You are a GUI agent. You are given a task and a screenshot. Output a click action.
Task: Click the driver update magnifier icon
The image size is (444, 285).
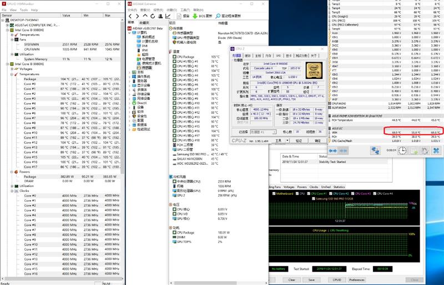click(x=218, y=16)
